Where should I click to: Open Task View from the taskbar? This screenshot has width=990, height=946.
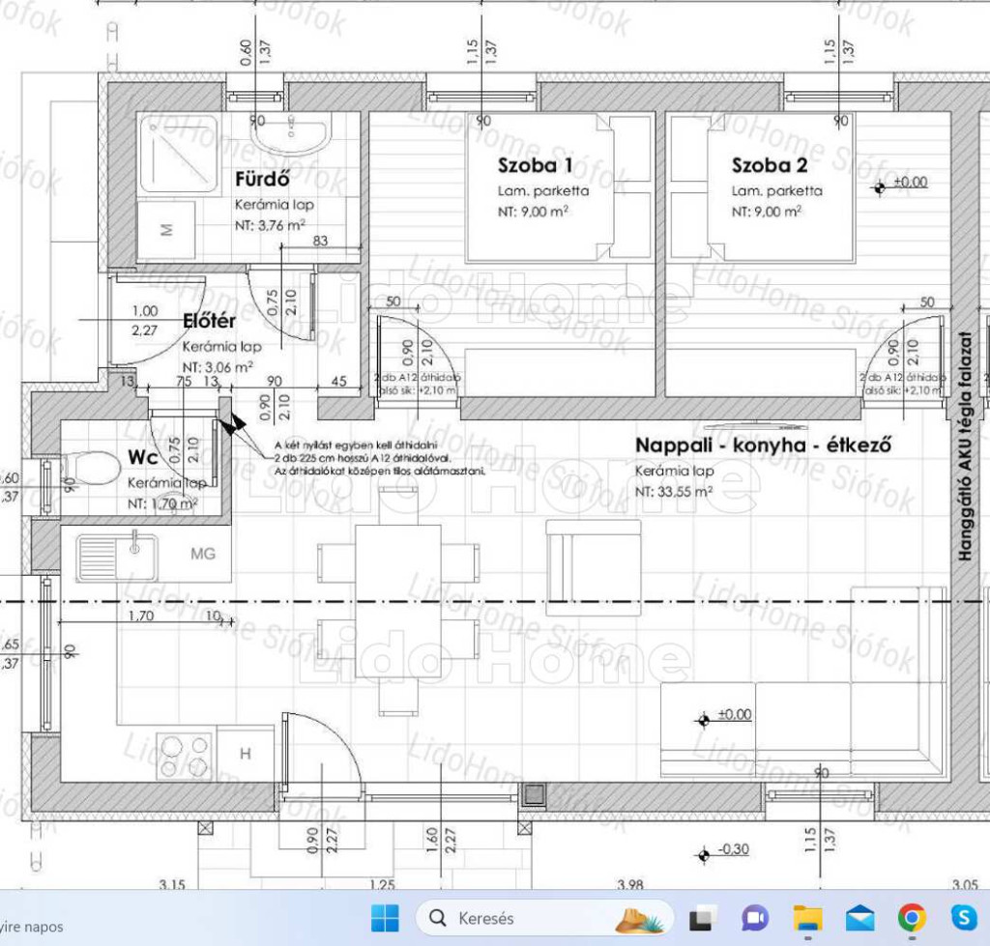click(x=702, y=918)
